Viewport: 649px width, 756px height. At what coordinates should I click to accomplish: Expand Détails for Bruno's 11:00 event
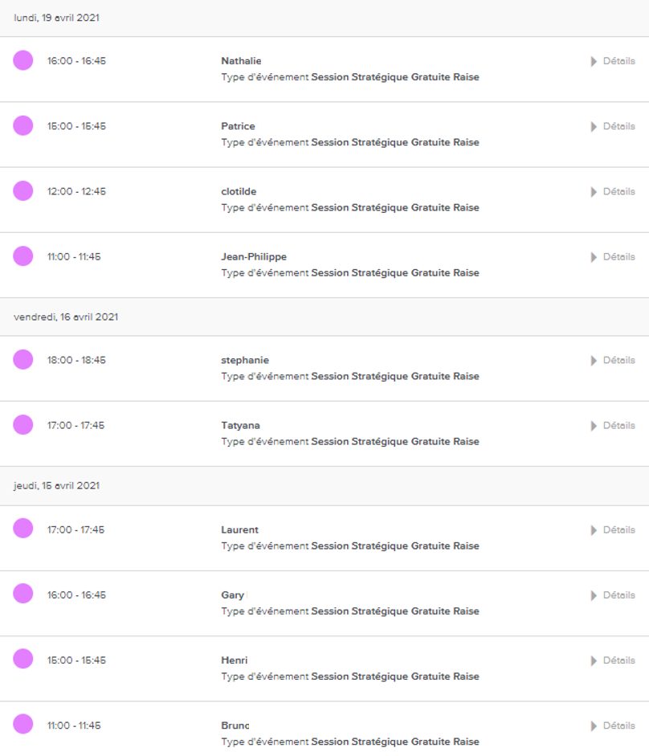(613, 725)
